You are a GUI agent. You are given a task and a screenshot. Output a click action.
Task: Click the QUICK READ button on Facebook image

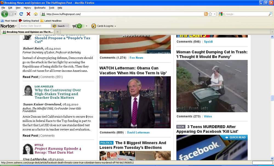pos(235,137)
